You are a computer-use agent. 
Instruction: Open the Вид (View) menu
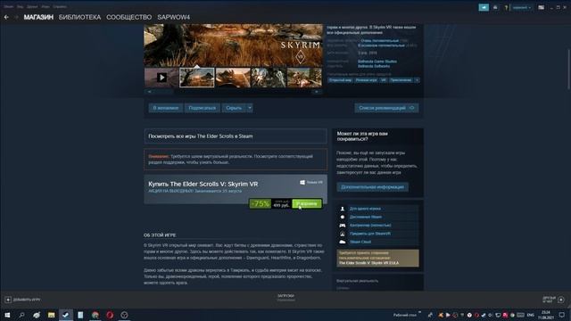(x=20, y=6)
